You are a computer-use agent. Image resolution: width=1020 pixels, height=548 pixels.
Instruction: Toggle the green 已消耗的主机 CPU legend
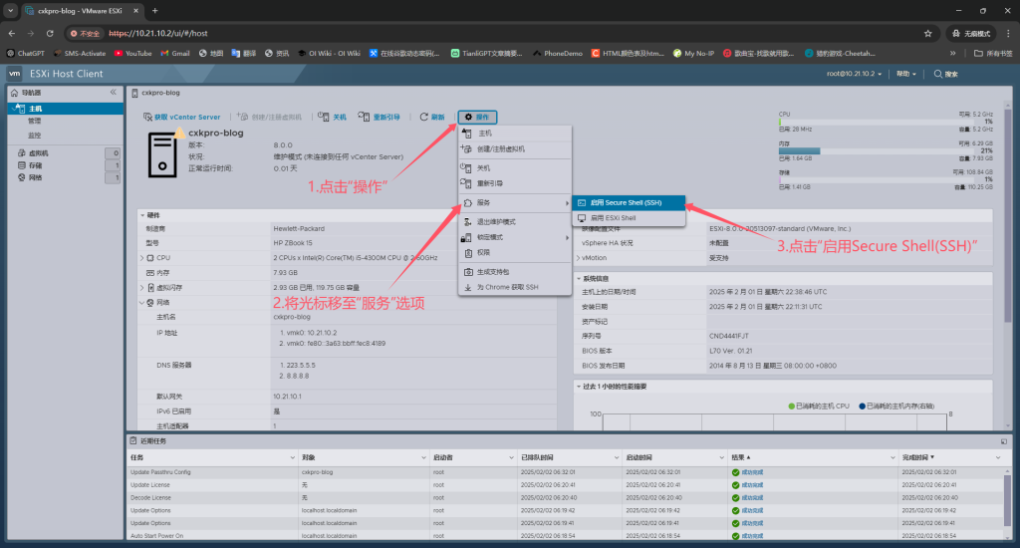[x=819, y=407]
